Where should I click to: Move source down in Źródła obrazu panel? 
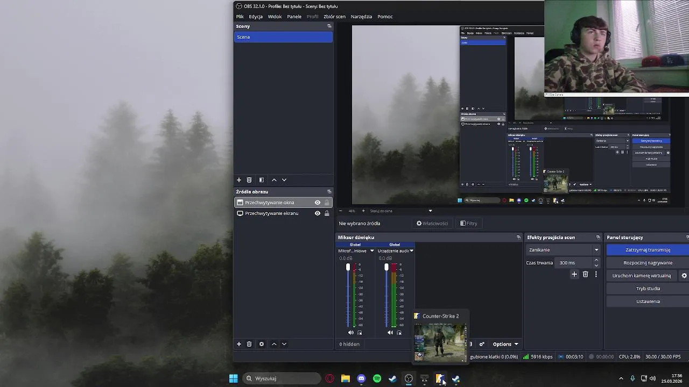(x=284, y=344)
